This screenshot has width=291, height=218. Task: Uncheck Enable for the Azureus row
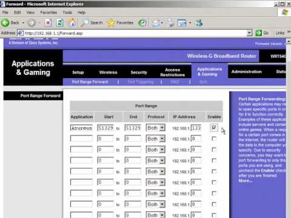(214, 128)
